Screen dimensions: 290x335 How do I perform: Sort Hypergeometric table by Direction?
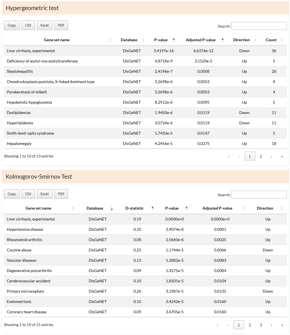243,40
